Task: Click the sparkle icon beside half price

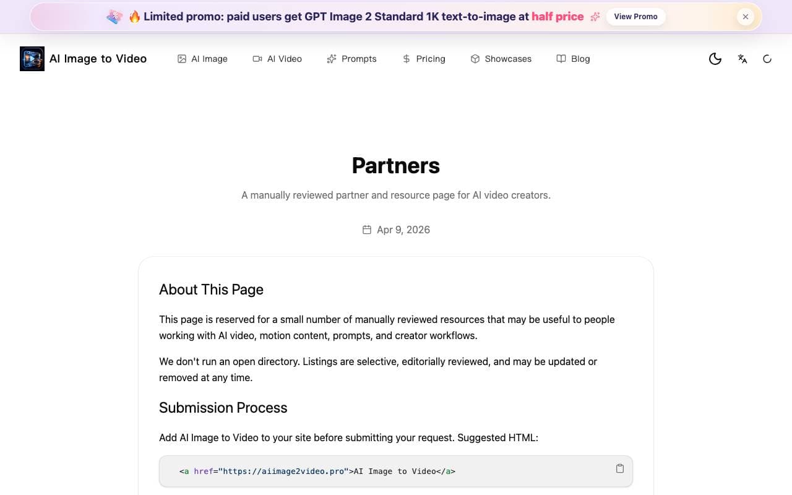Action: [595, 17]
